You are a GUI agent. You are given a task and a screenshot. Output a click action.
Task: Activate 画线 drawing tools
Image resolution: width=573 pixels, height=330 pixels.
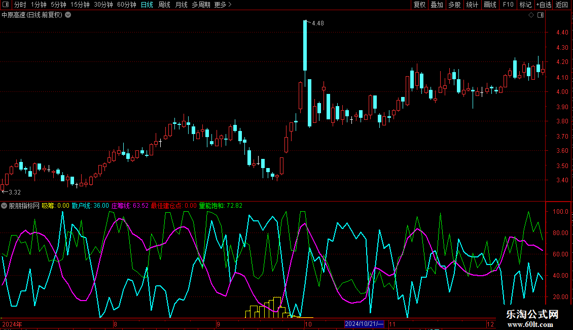click(x=490, y=5)
